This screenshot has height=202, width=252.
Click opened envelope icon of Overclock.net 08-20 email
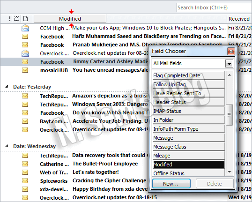tap(25, 53)
